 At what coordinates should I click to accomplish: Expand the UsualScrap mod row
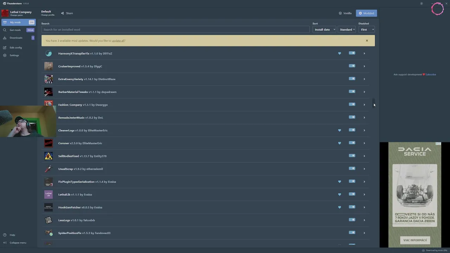coord(364,169)
